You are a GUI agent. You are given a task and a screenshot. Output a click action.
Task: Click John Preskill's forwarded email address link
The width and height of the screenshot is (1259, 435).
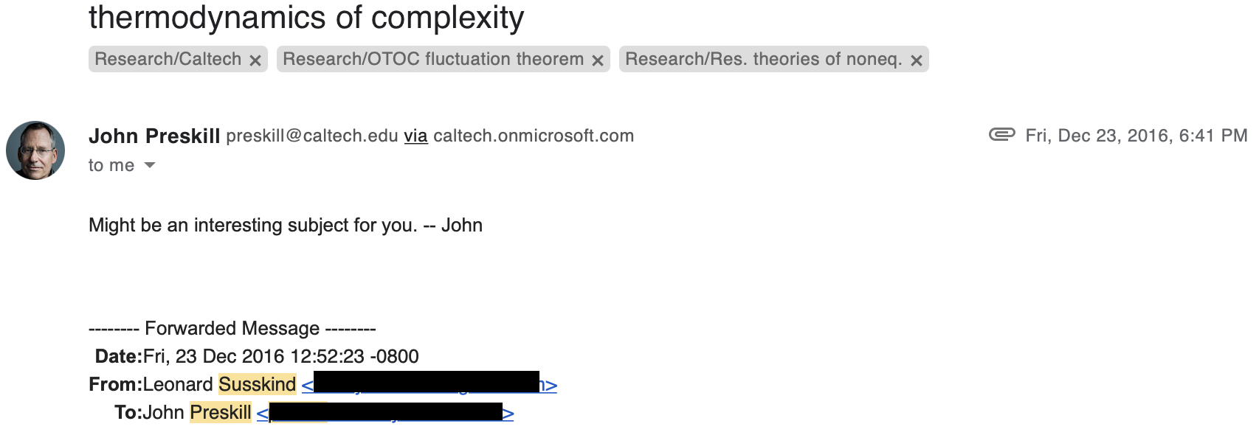385,412
